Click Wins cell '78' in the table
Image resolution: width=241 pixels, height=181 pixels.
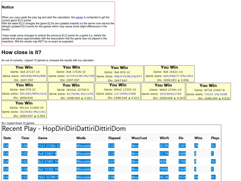tap(196, 177)
